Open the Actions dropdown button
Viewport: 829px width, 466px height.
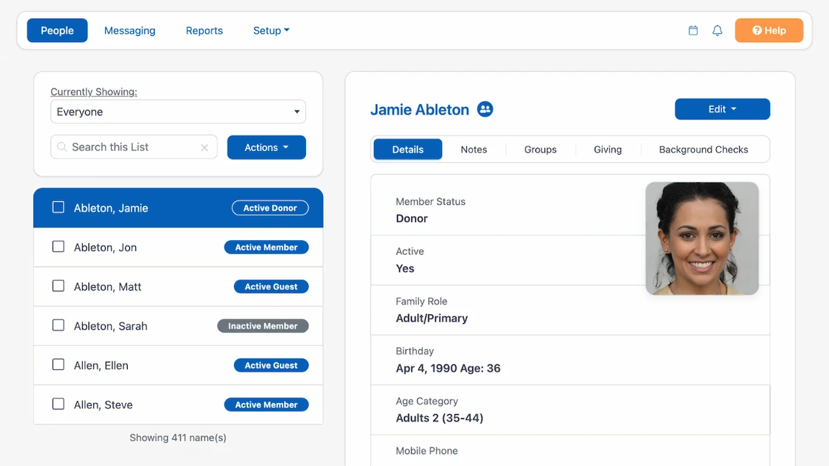coord(267,147)
